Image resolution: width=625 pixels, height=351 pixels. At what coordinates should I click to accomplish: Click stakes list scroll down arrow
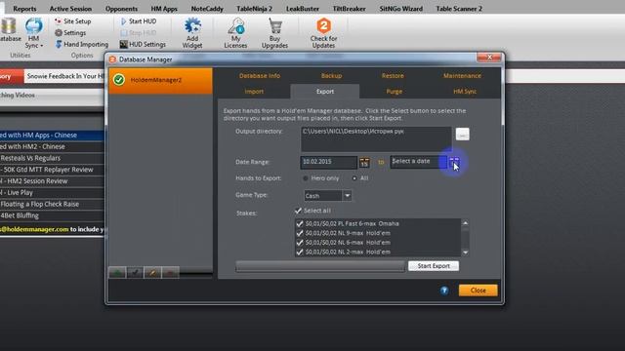[465, 253]
